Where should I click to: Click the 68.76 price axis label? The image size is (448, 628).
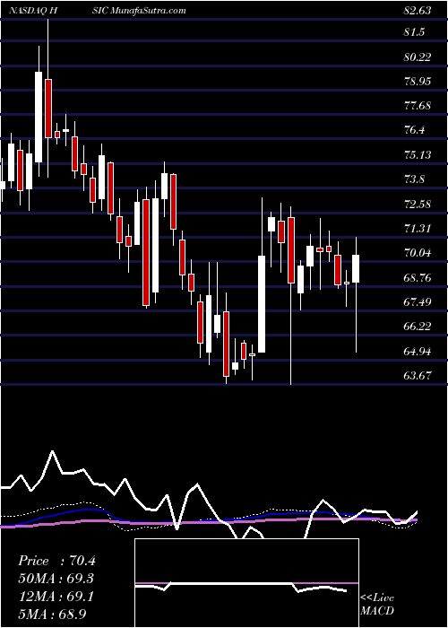click(x=418, y=277)
